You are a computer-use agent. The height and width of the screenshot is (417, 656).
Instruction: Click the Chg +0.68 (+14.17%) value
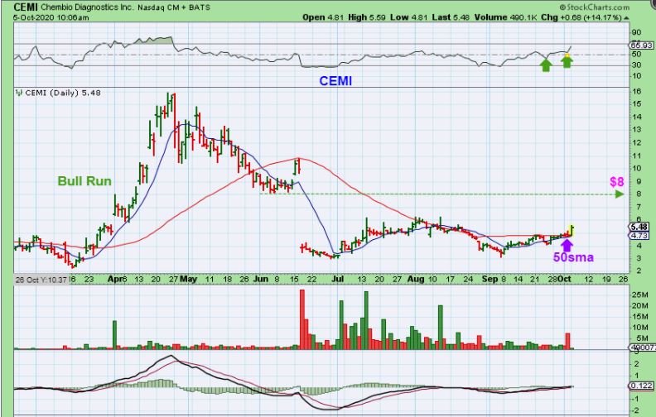pos(581,17)
